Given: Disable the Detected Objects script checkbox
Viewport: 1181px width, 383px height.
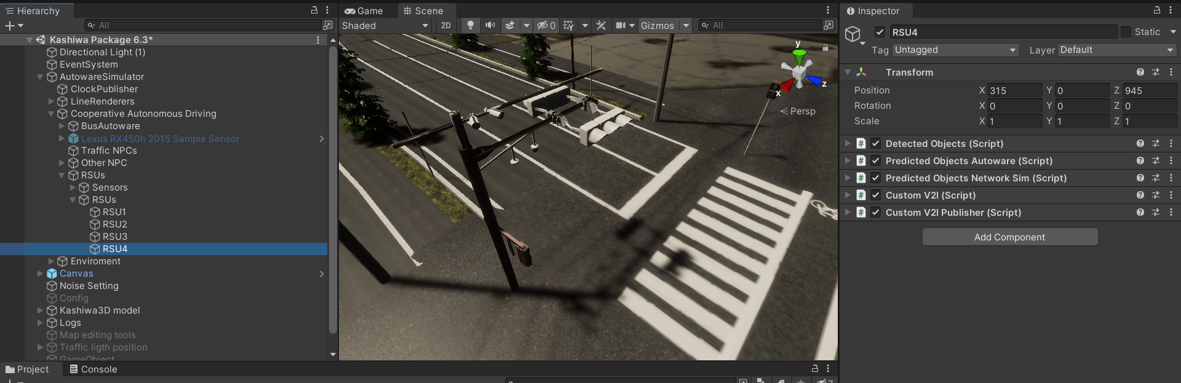Looking at the screenshot, I should [x=875, y=143].
